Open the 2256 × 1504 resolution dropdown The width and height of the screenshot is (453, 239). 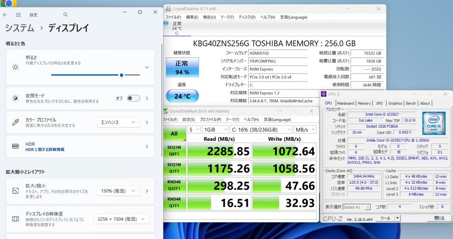point(121,219)
